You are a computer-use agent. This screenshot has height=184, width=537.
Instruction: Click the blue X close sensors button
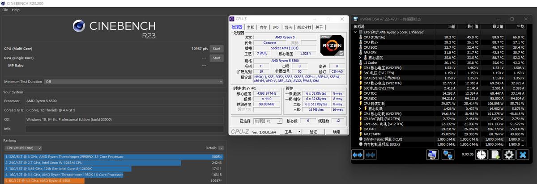(523, 155)
